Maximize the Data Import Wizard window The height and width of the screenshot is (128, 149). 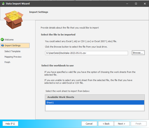136,4
